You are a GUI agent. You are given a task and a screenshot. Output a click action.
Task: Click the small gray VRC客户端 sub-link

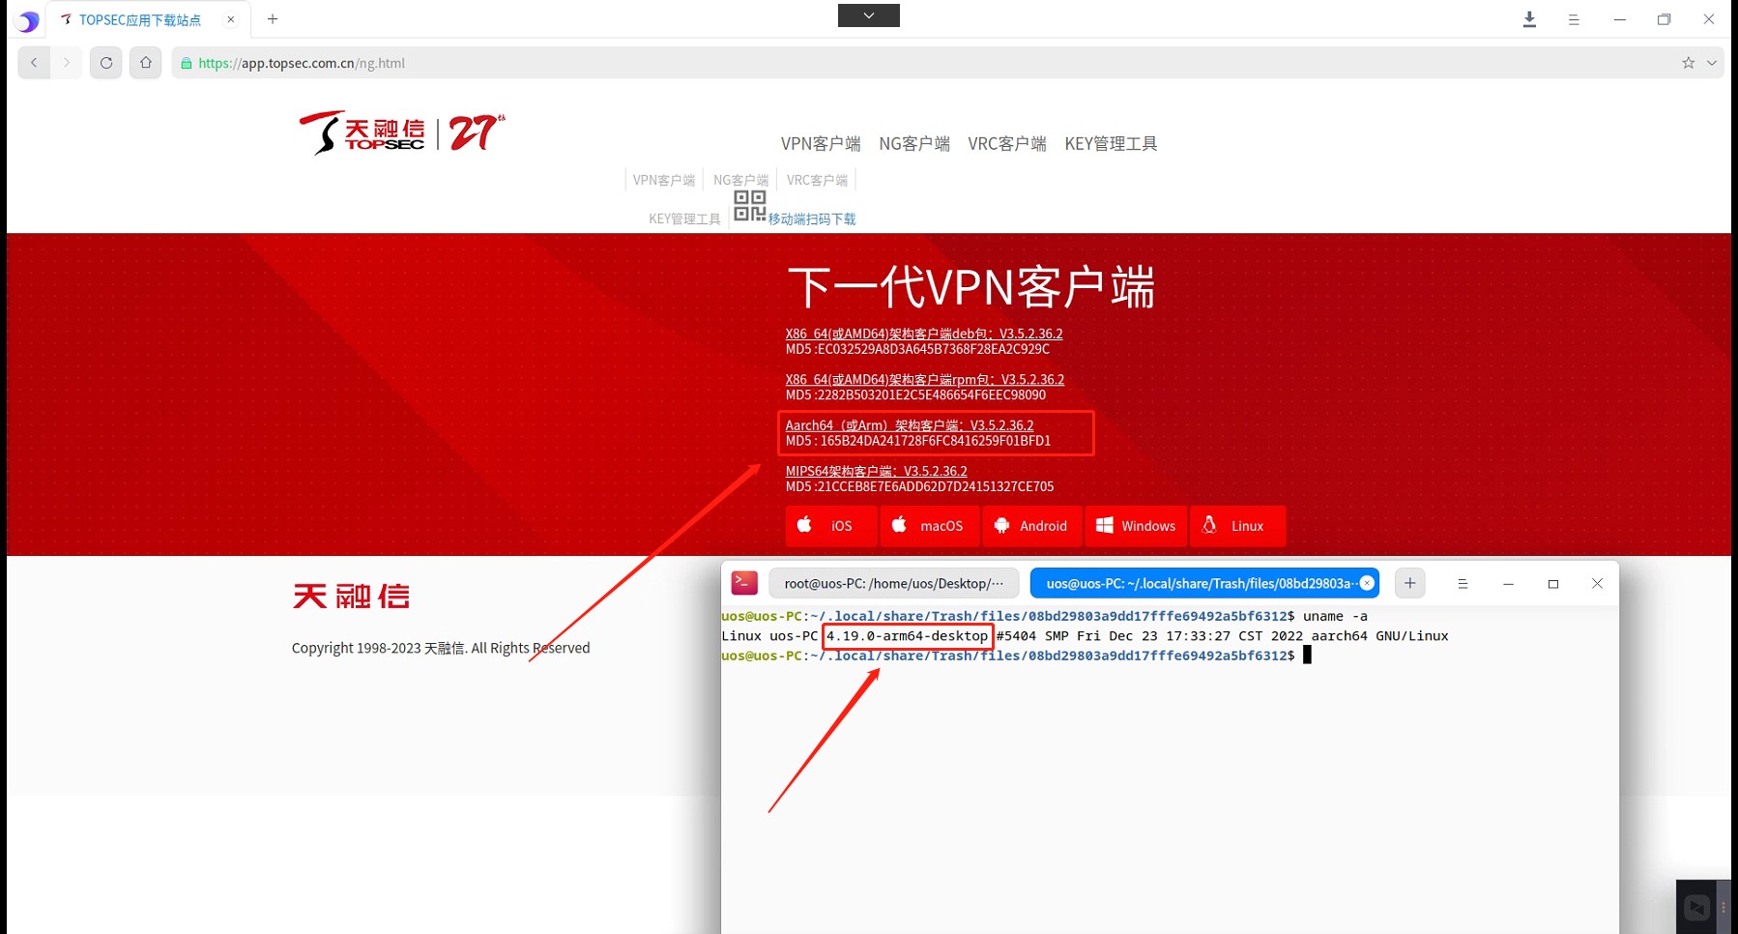tap(817, 180)
